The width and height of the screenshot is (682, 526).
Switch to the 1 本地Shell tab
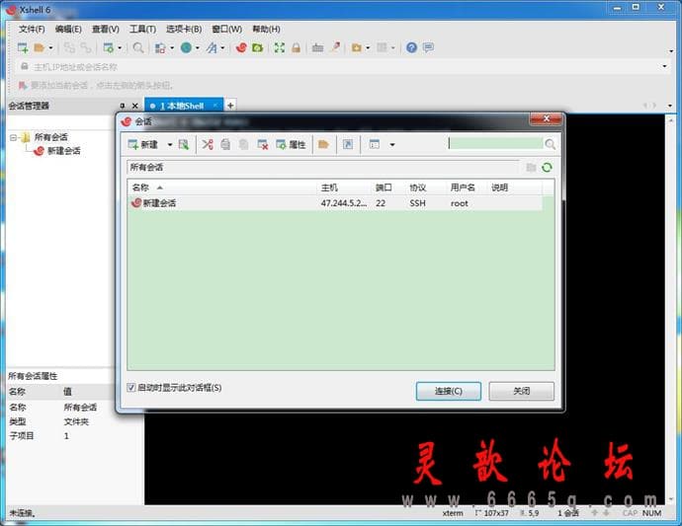[184, 106]
